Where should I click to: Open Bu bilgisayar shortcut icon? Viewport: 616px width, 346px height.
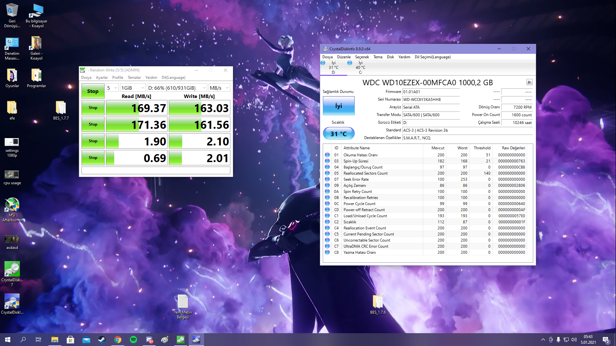point(36,15)
